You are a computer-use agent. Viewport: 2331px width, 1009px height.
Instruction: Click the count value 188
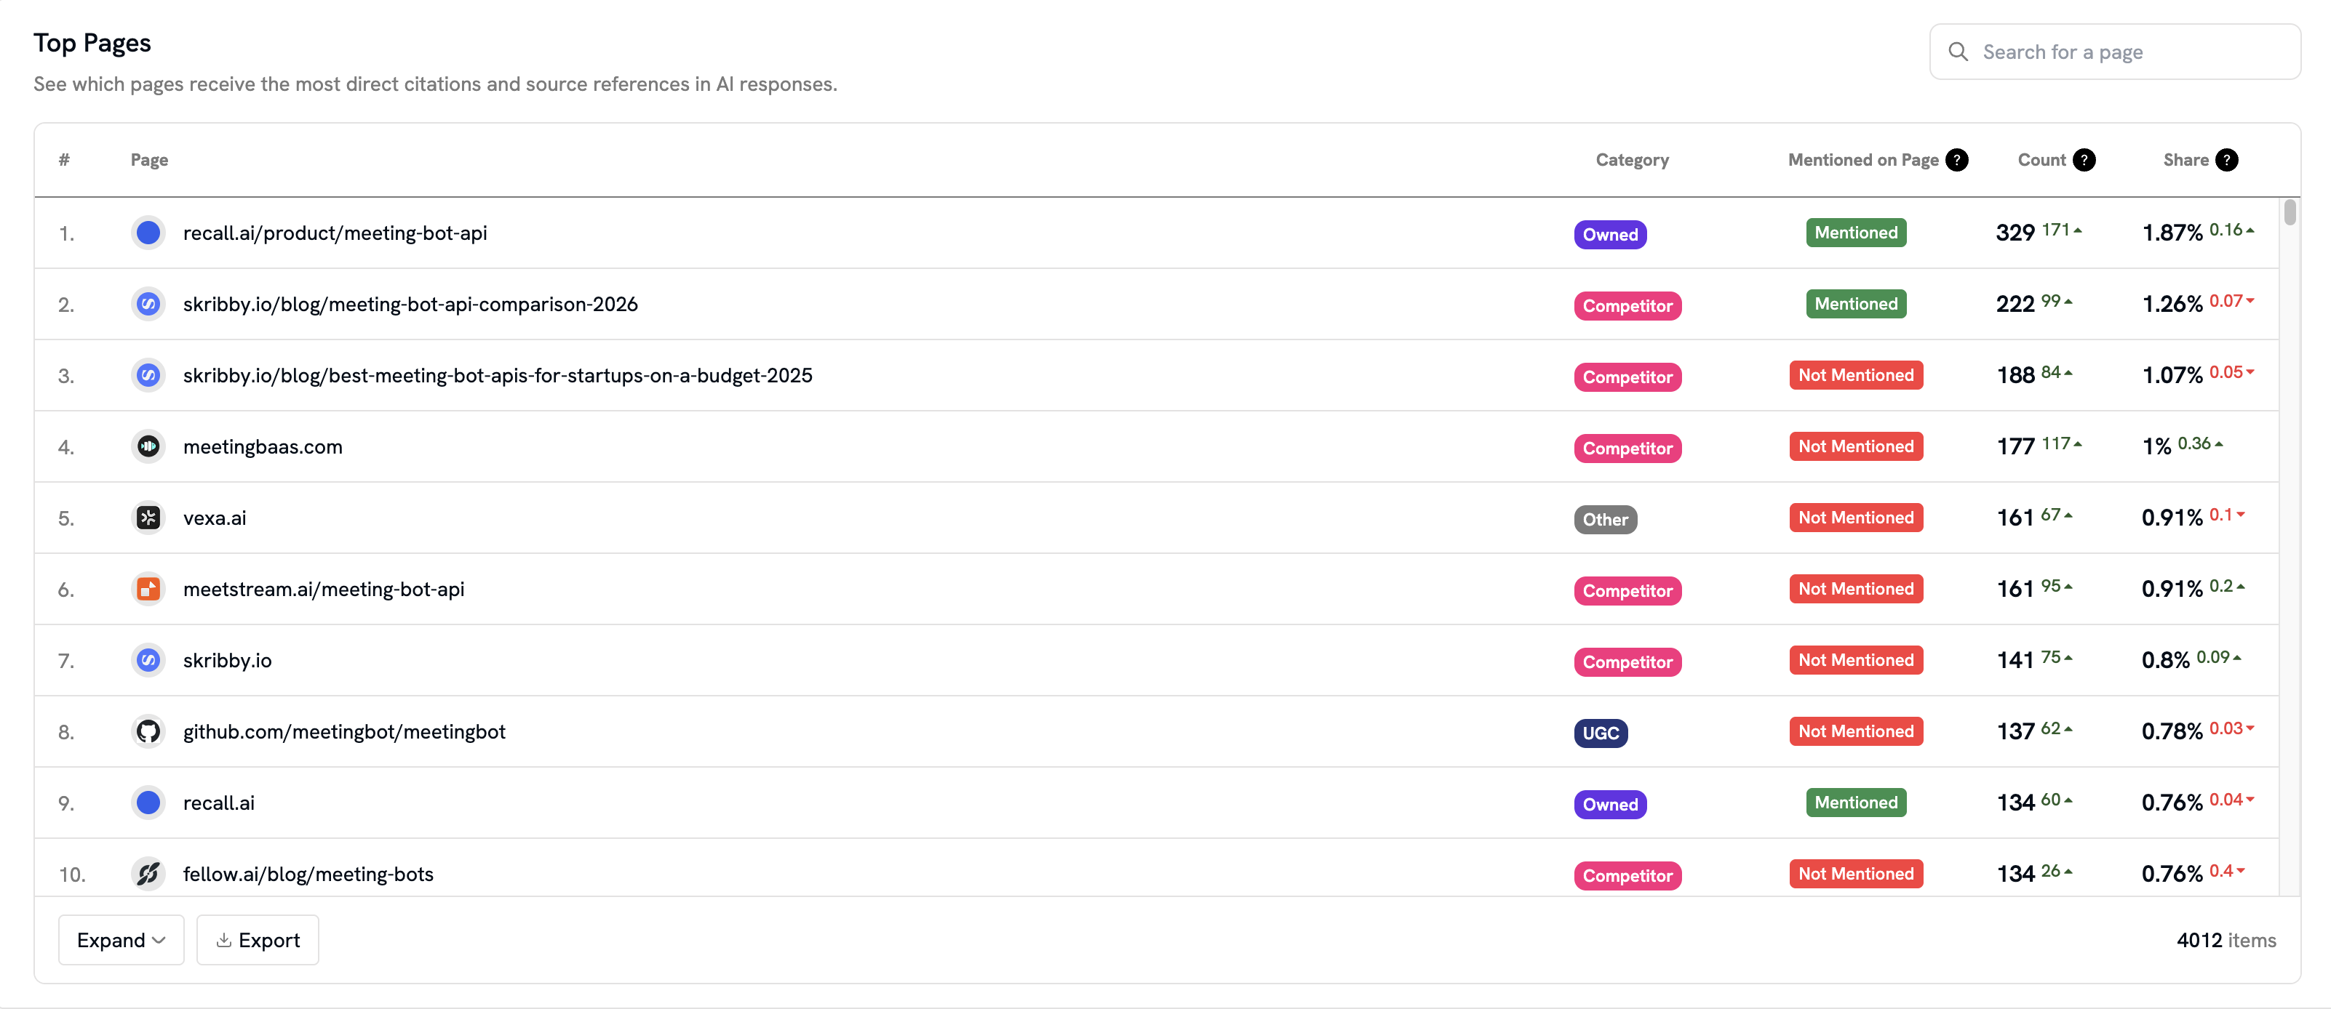click(x=2015, y=376)
